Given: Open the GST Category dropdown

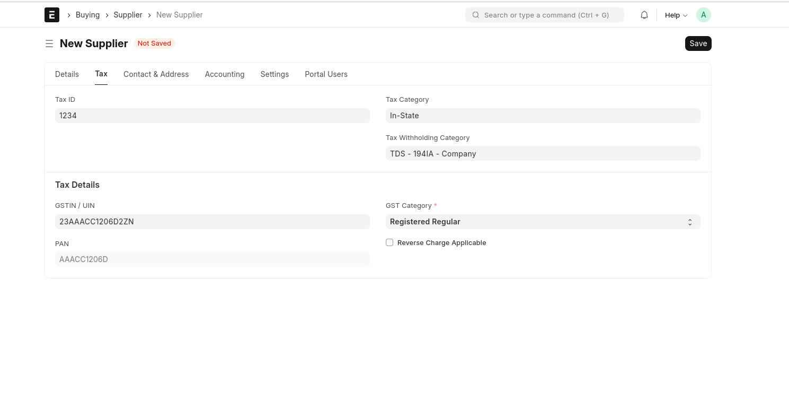Looking at the screenshot, I should point(543,222).
